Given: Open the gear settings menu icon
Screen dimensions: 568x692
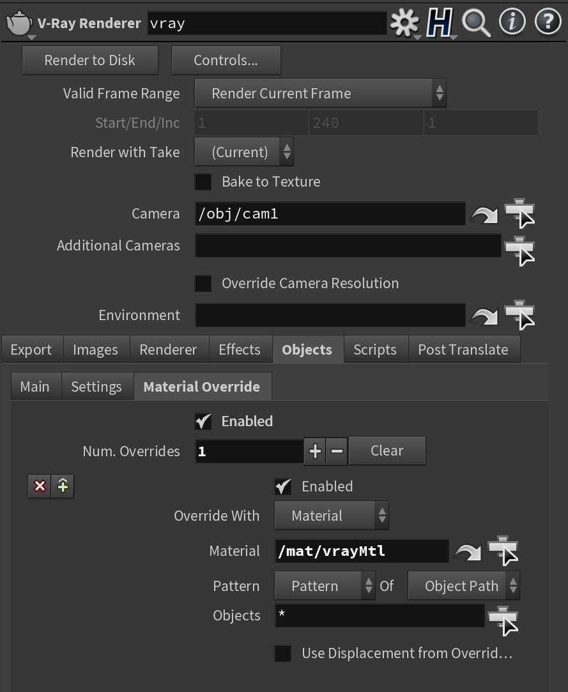Looking at the screenshot, I should (404, 22).
